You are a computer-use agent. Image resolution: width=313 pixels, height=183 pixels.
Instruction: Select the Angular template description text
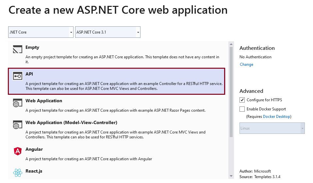(x=89, y=159)
